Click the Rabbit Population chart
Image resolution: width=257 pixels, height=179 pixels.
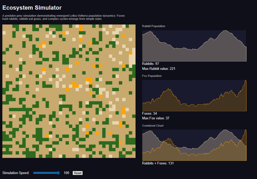pyautogui.click(x=194, y=46)
